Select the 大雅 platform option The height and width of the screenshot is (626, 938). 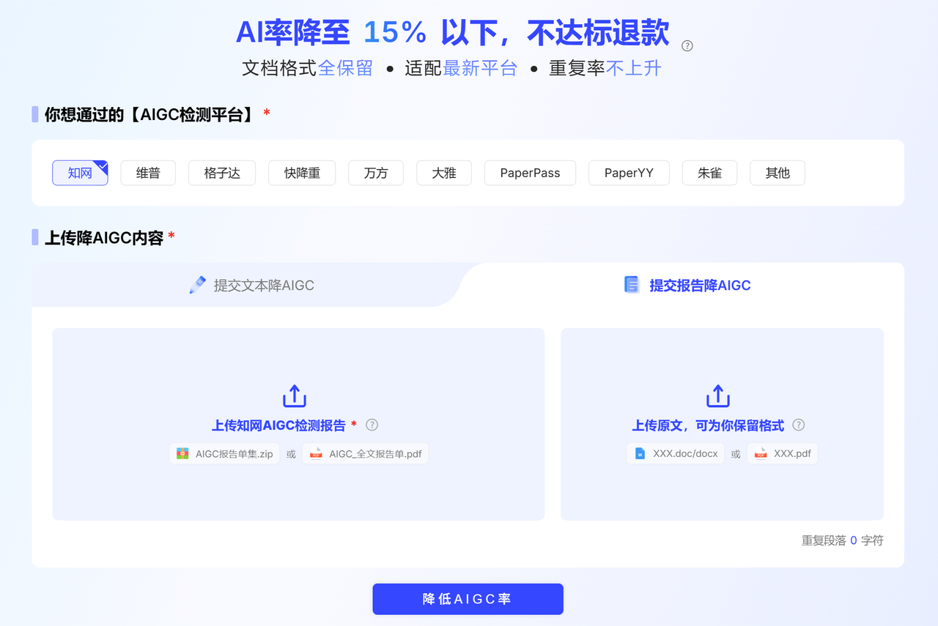(444, 173)
